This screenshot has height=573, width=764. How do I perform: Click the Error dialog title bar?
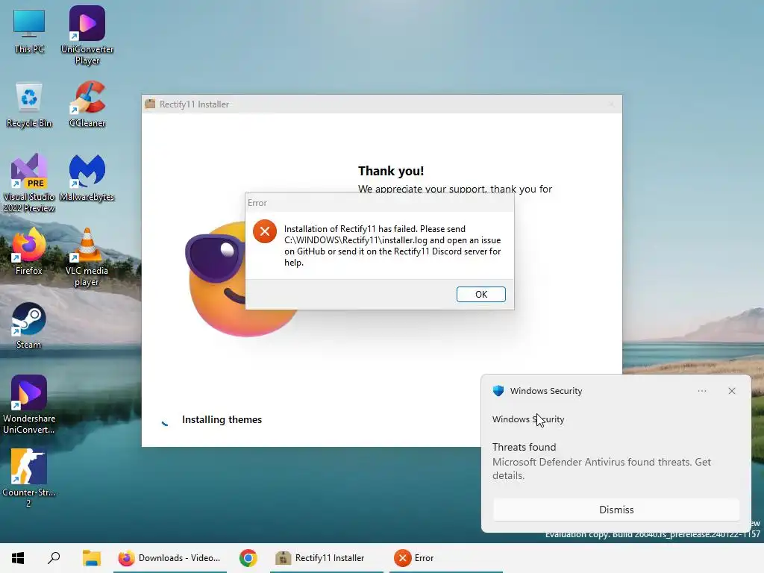[x=380, y=203]
